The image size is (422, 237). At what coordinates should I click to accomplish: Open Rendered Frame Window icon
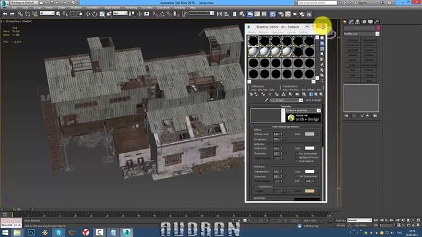coord(288,14)
